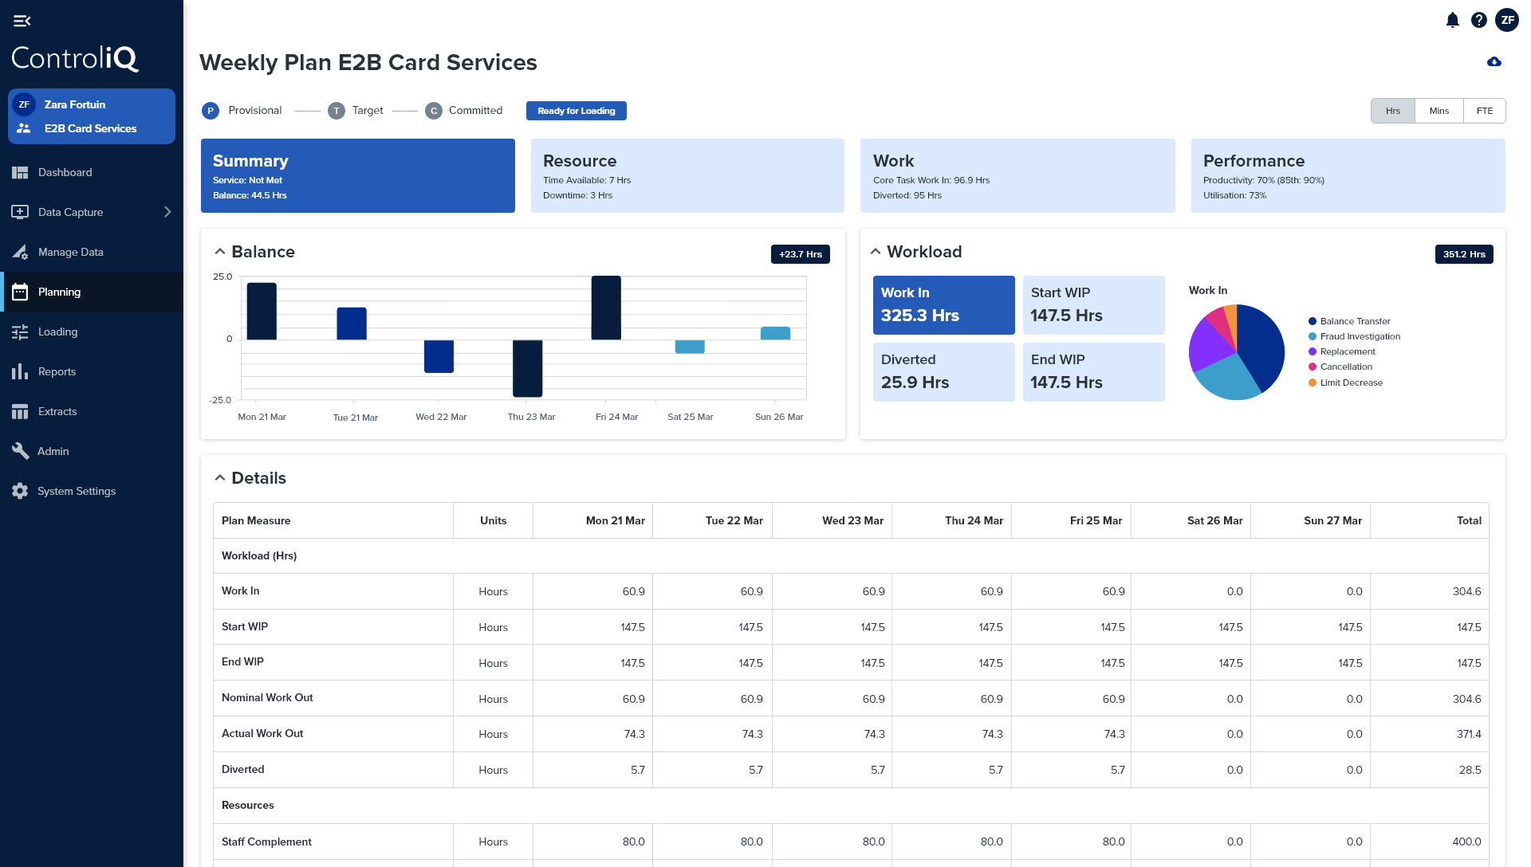Collapse the Details table section
The height and width of the screenshot is (867, 1531).
tap(220, 477)
